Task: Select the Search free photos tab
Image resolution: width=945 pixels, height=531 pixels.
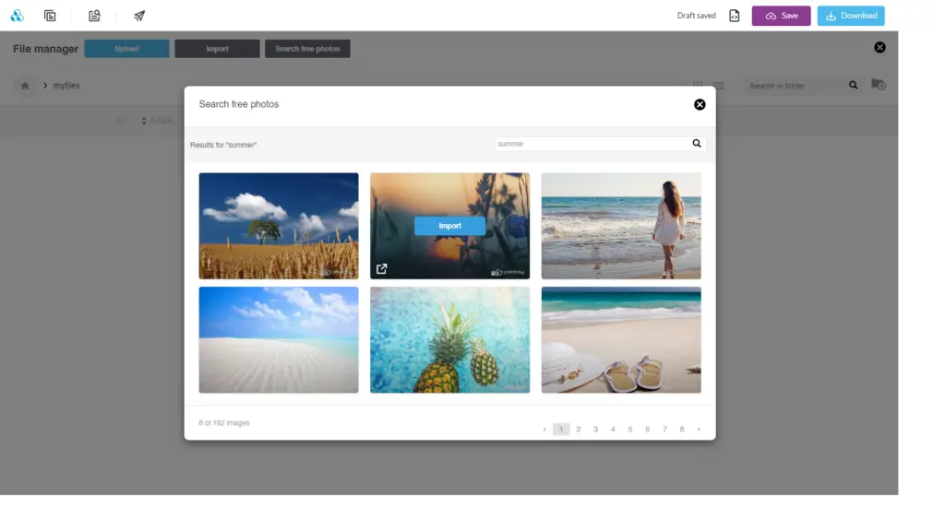Action: [x=305, y=48]
